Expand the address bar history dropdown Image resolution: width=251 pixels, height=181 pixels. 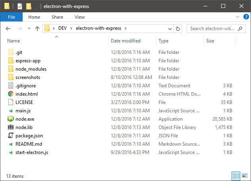[170, 29]
